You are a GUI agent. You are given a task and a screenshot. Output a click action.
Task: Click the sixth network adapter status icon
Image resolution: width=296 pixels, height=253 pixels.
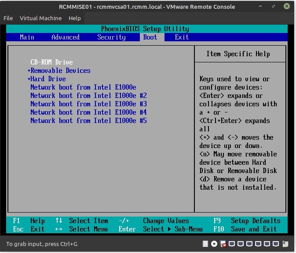[275, 244]
